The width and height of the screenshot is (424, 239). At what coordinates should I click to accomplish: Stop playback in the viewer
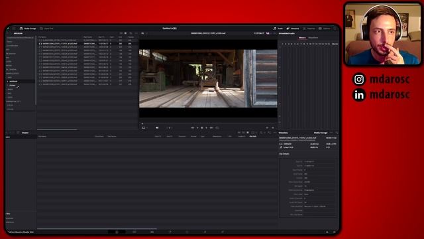(x=202, y=127)
